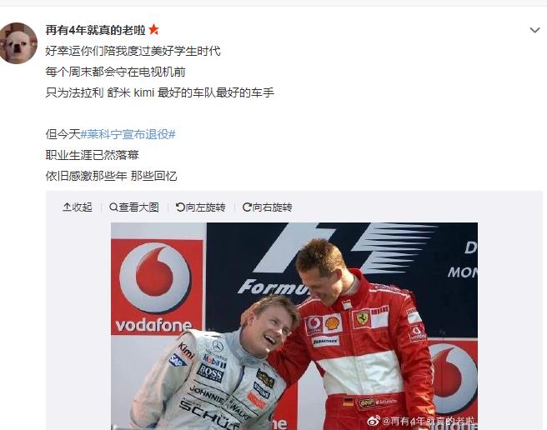This screenshot has width=547, height=430.
Task: Collapse the image via 收起 label
Action: pos(82,207)
